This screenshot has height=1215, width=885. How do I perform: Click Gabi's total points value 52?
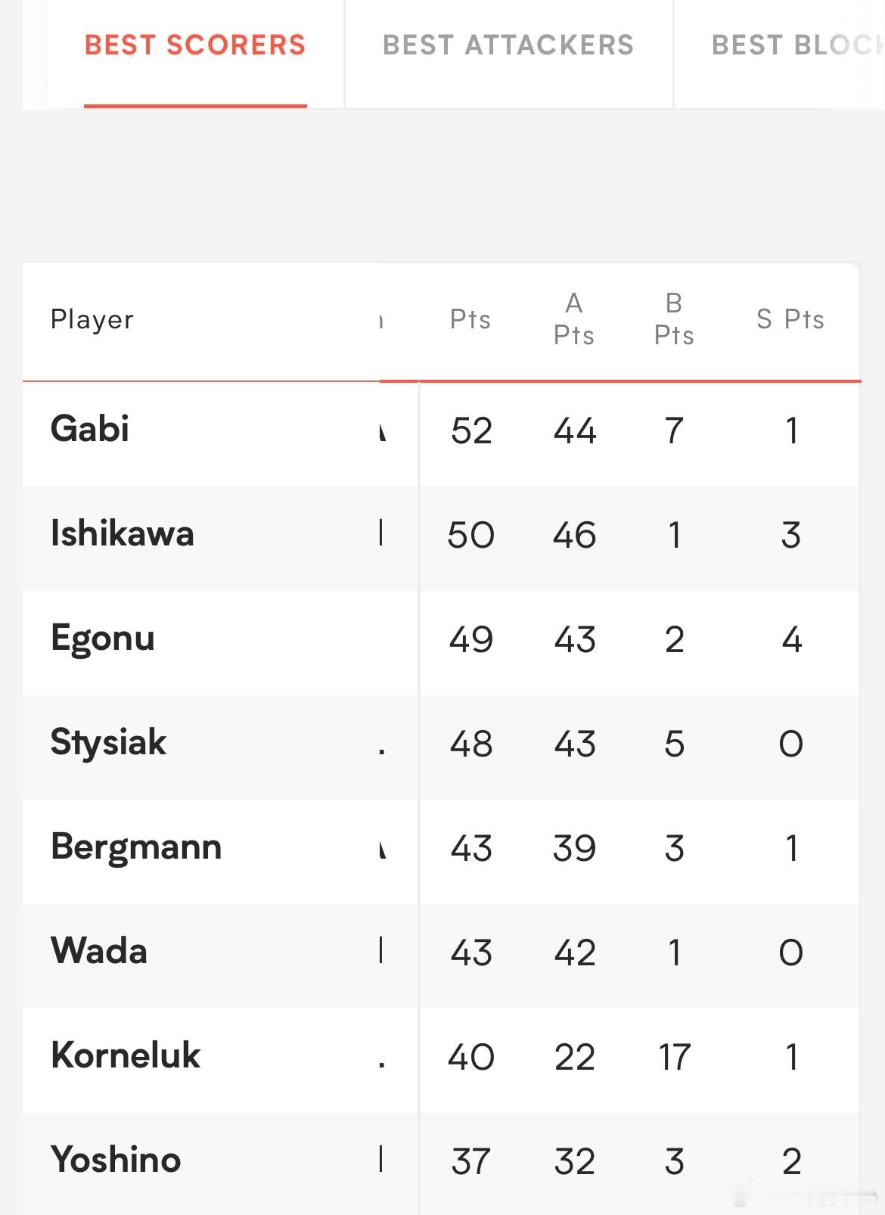pyautogui.click(x=471, y=431)
